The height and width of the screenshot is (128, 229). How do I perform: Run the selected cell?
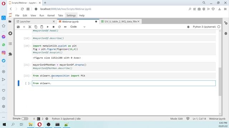pos(48,27)
